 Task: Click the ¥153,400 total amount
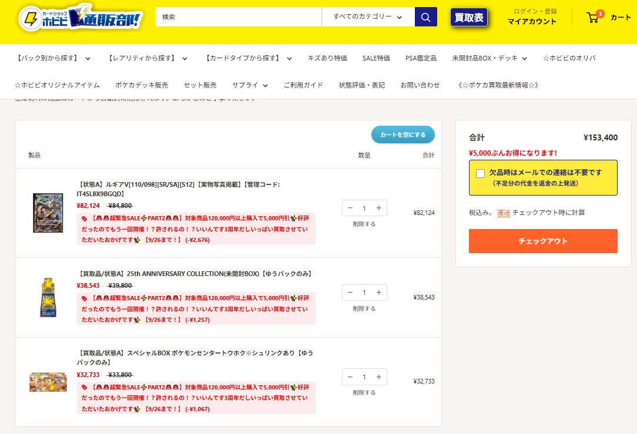(601, 137)
